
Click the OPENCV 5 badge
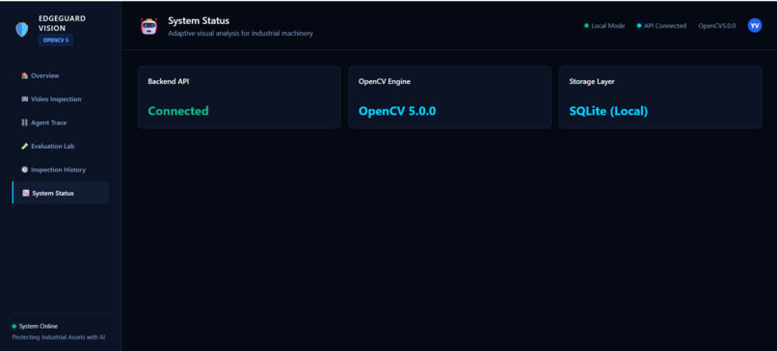click(x=56, y=40)
